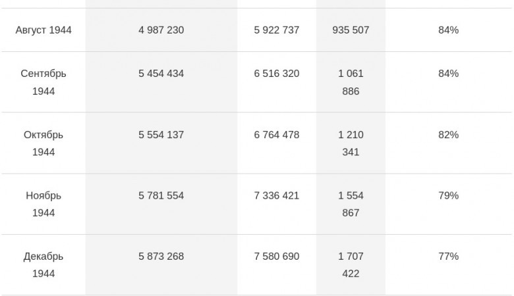Select the Август 1944 row label
The height and width of the screenshot is (296, 514).
pos(43,30)
